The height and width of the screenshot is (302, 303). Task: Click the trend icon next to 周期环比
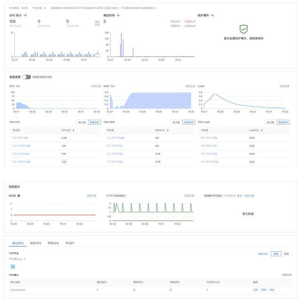[x=194, y=26]
